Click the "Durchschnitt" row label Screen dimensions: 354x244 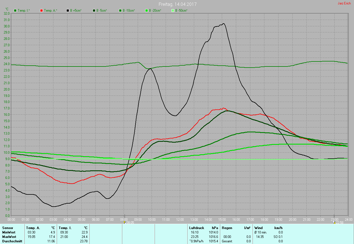12,241
